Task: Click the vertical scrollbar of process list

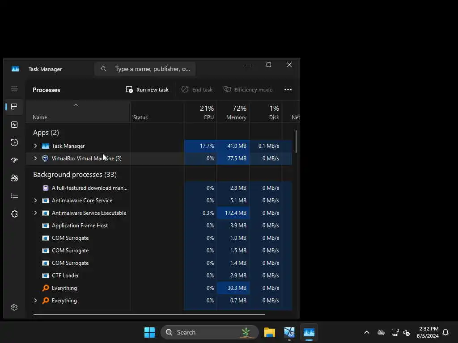Action: [296, 141]
